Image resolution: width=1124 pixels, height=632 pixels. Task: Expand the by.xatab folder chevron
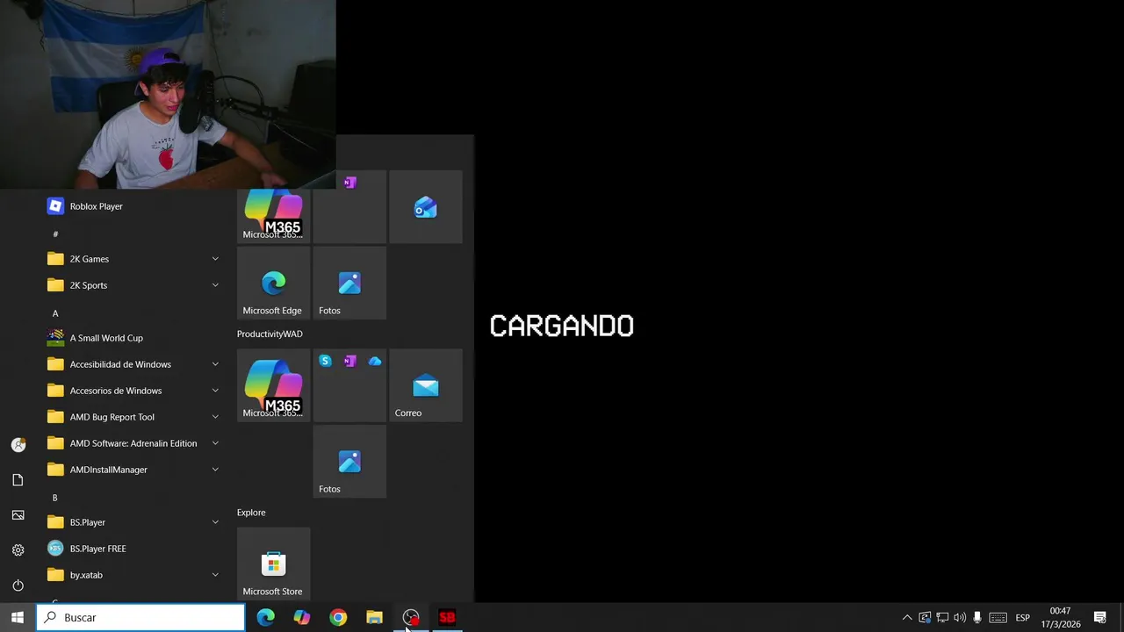[215, 575]
